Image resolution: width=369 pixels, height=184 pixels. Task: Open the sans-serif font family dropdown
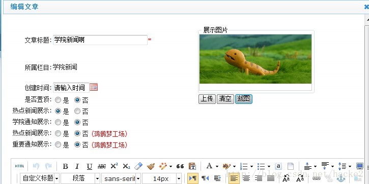(121, 178)
